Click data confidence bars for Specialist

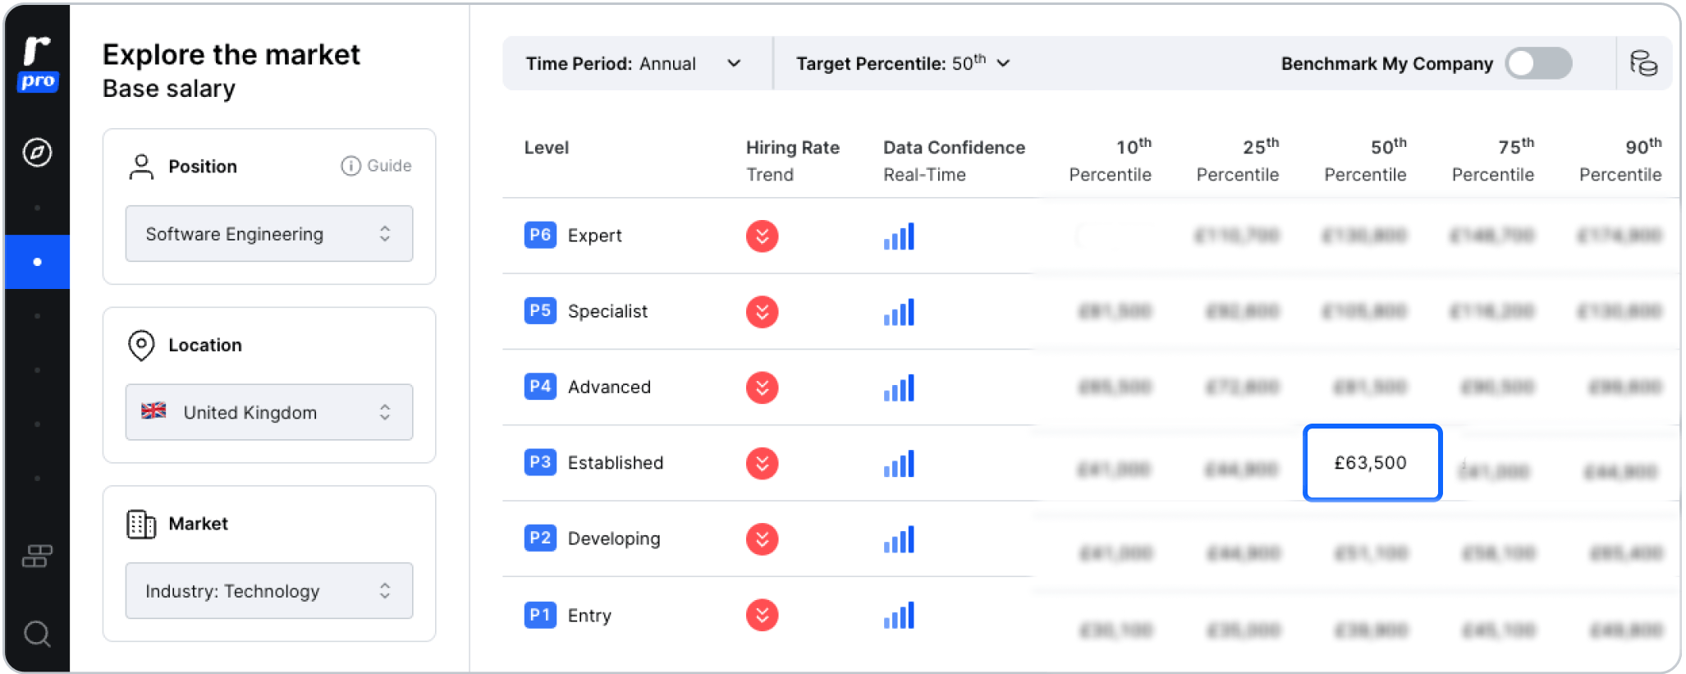point(899,312)
